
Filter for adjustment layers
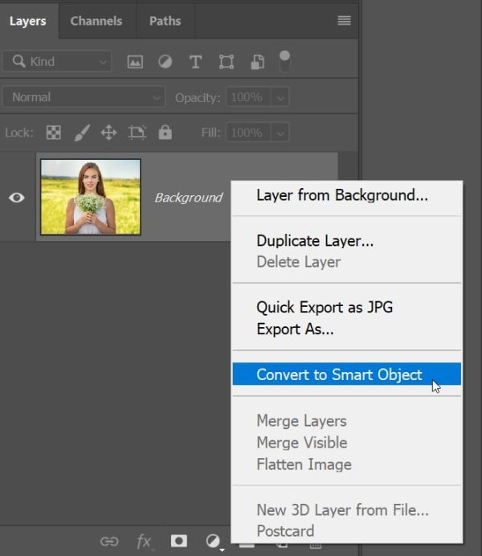pyautogui.click(x=165, y=62)
